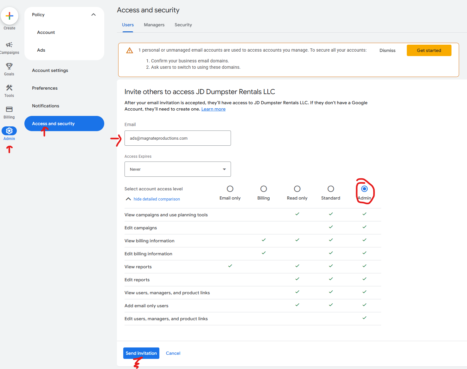Collapse detailed comparison chevron

pos(128,199)
